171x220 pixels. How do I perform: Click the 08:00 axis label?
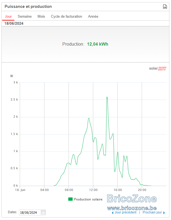click(69, 190)
